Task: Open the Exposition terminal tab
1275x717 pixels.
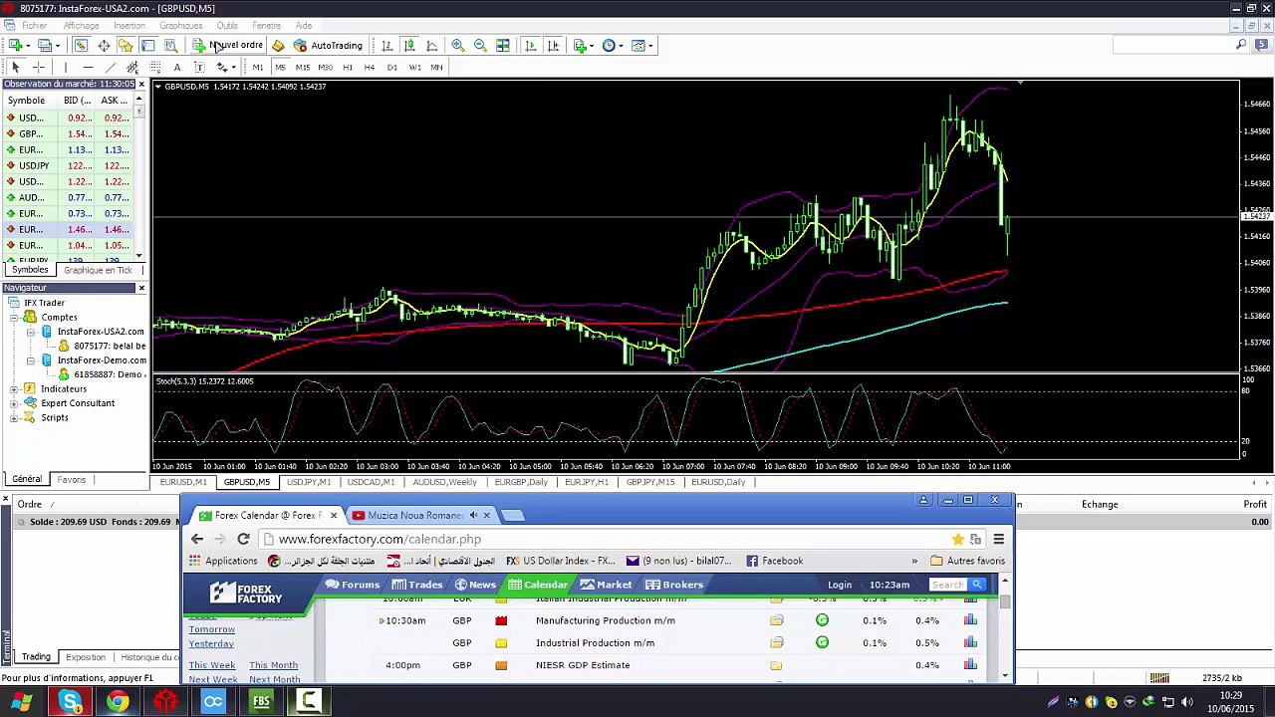Action: click(x=86, y=657)
